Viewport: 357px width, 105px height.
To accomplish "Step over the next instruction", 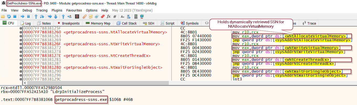I will click(42, 16).
